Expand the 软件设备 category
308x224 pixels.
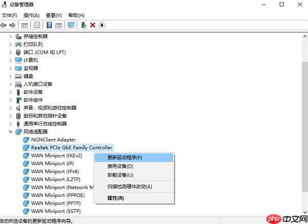point(11,92)
